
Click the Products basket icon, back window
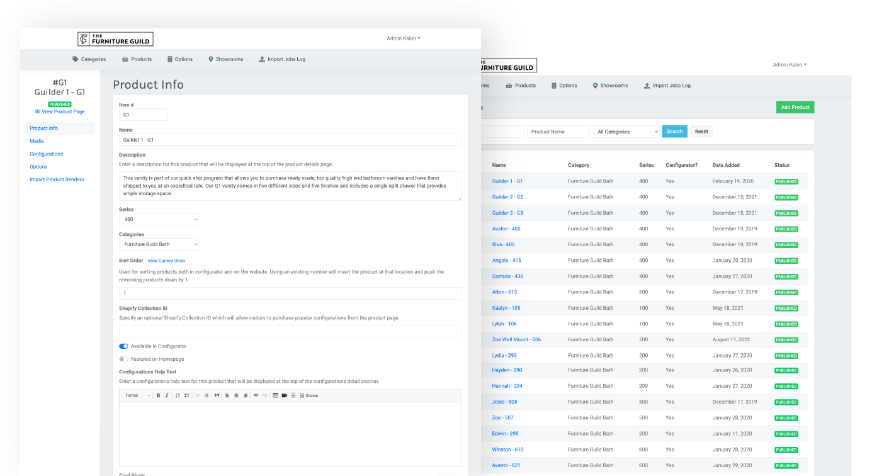click(510, 86)
